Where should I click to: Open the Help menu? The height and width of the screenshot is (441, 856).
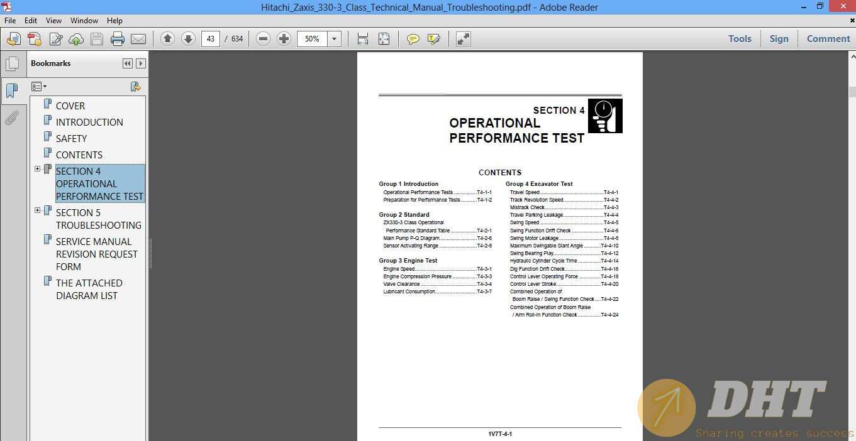click(x=114, y=21)
